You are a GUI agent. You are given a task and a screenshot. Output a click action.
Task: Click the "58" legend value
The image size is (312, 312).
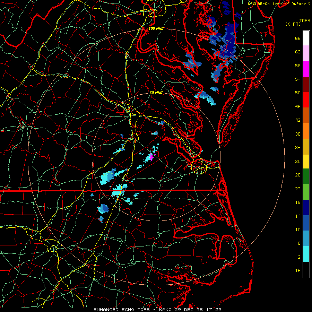pos(298,66)
